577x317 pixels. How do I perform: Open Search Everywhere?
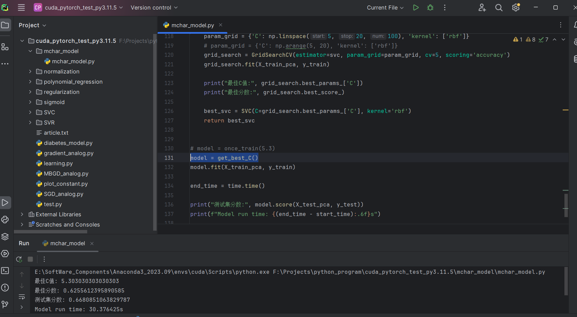click(x=499, y=7)
